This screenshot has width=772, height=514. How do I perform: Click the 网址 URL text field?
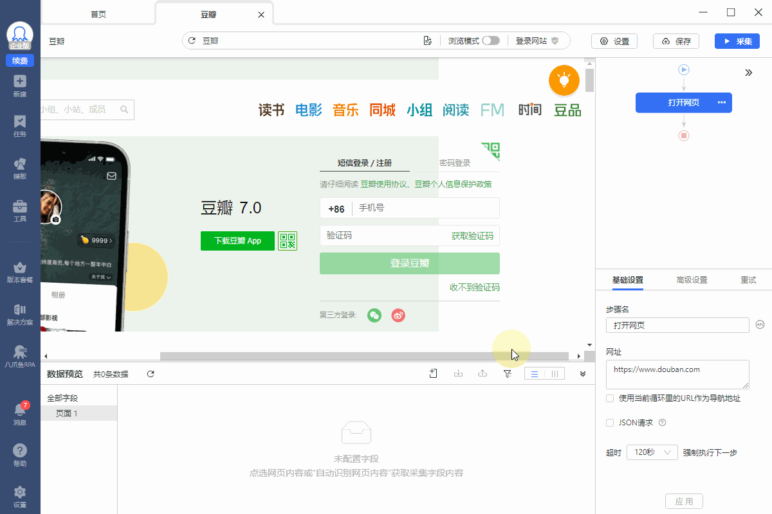coord(677,375)
